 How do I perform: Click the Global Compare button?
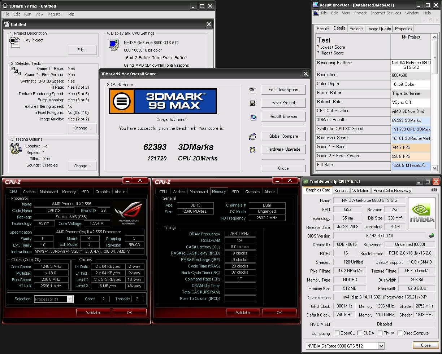tap(283, 136)
